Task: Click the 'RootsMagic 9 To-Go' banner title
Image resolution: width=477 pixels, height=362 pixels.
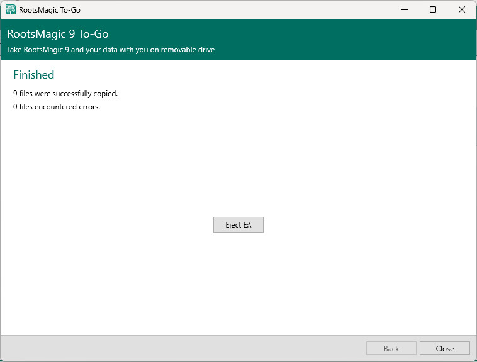Action: coord(58,35)
